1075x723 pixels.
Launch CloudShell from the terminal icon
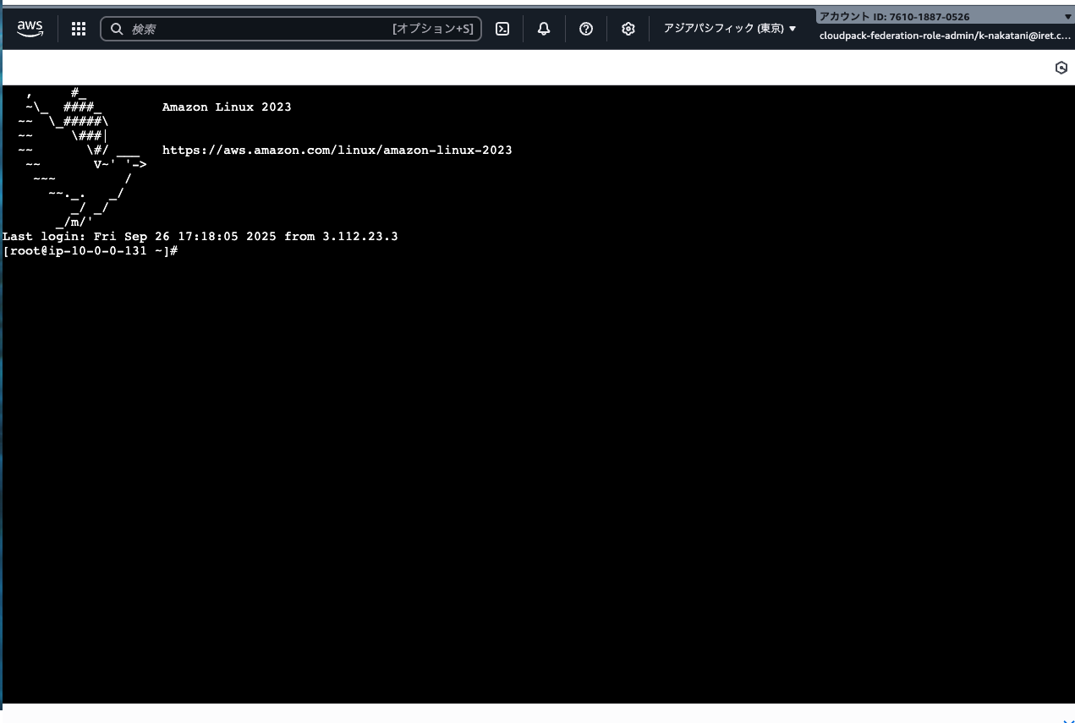pyautogui.click(x=502, y=29)
